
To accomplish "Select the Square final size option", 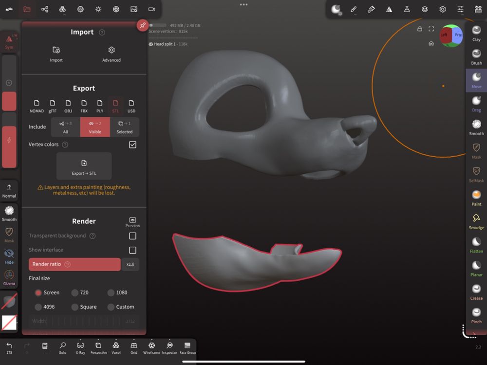I will pos(84,307).
